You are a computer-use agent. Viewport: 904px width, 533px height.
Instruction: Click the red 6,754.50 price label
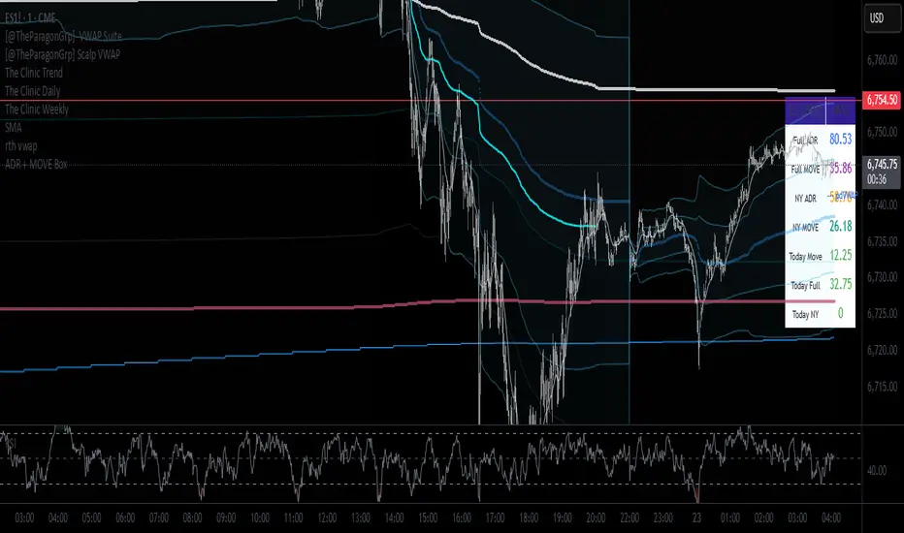click(x=881, y=100)
